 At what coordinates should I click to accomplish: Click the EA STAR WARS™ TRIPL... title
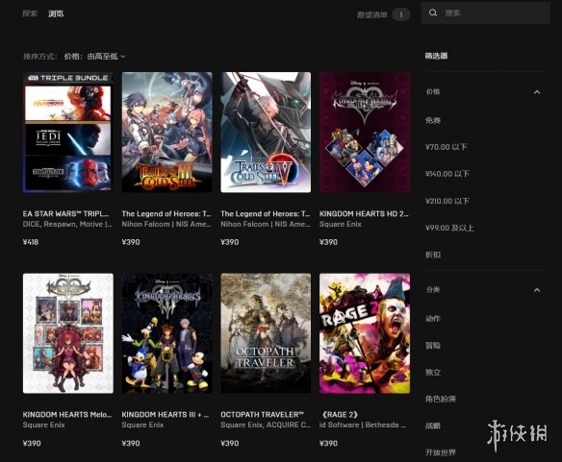66,213
